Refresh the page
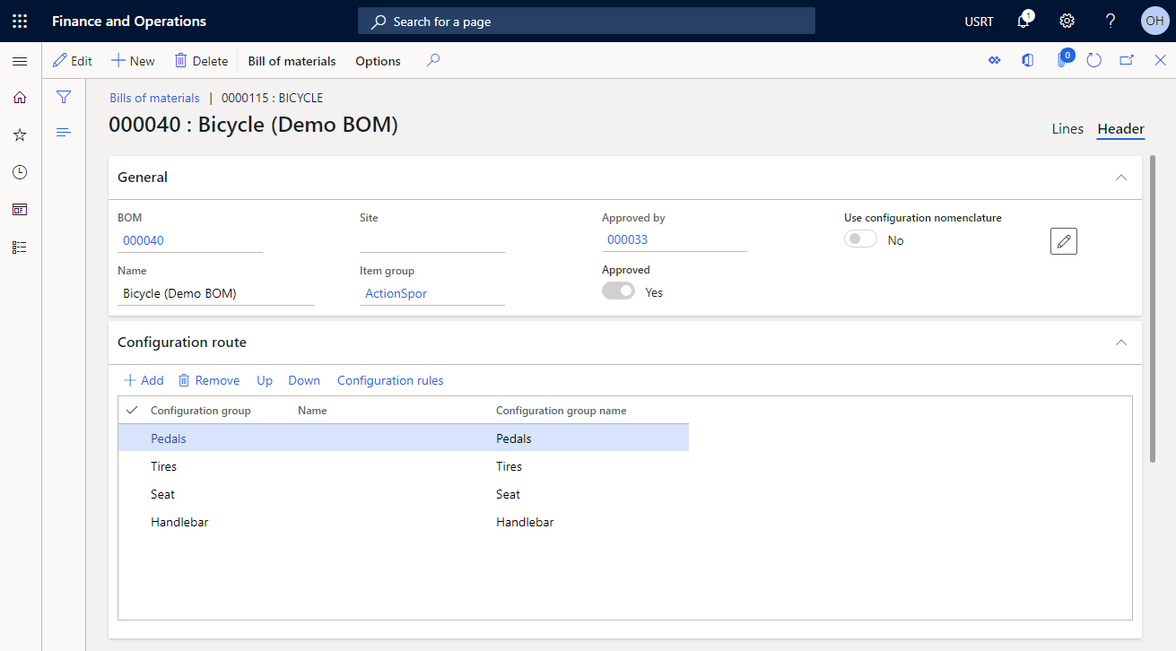This screenshot has height=651, width=1176. coord(1093,61)
